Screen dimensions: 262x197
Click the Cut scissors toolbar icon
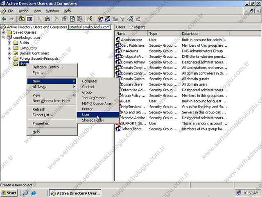(x=39, y=19)
